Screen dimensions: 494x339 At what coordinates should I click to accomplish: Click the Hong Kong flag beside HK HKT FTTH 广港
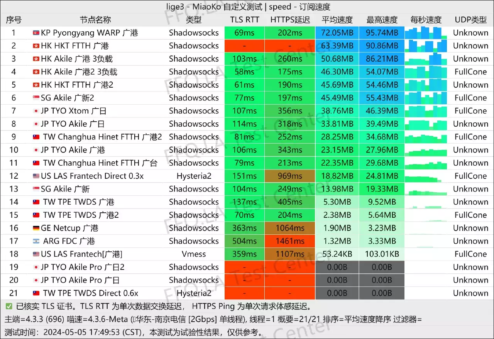36,46
